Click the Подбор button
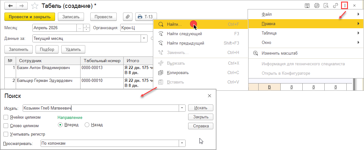Viewport: 364px width, 150px height. [x=47, y=49]
